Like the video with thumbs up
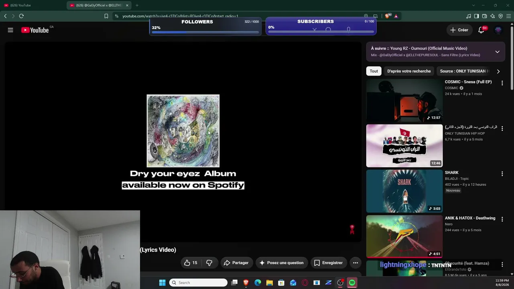This screenshot has width=514, height=289. pos(190,263)
